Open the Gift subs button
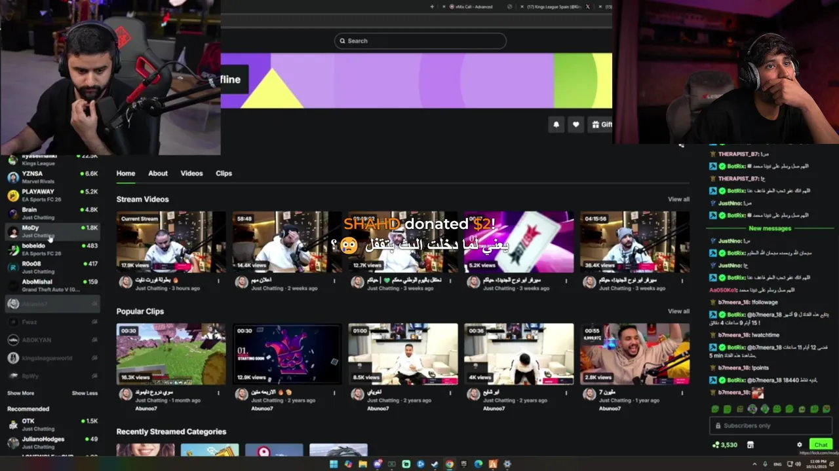This screenshot has height=471, width=839. [600, 124]
